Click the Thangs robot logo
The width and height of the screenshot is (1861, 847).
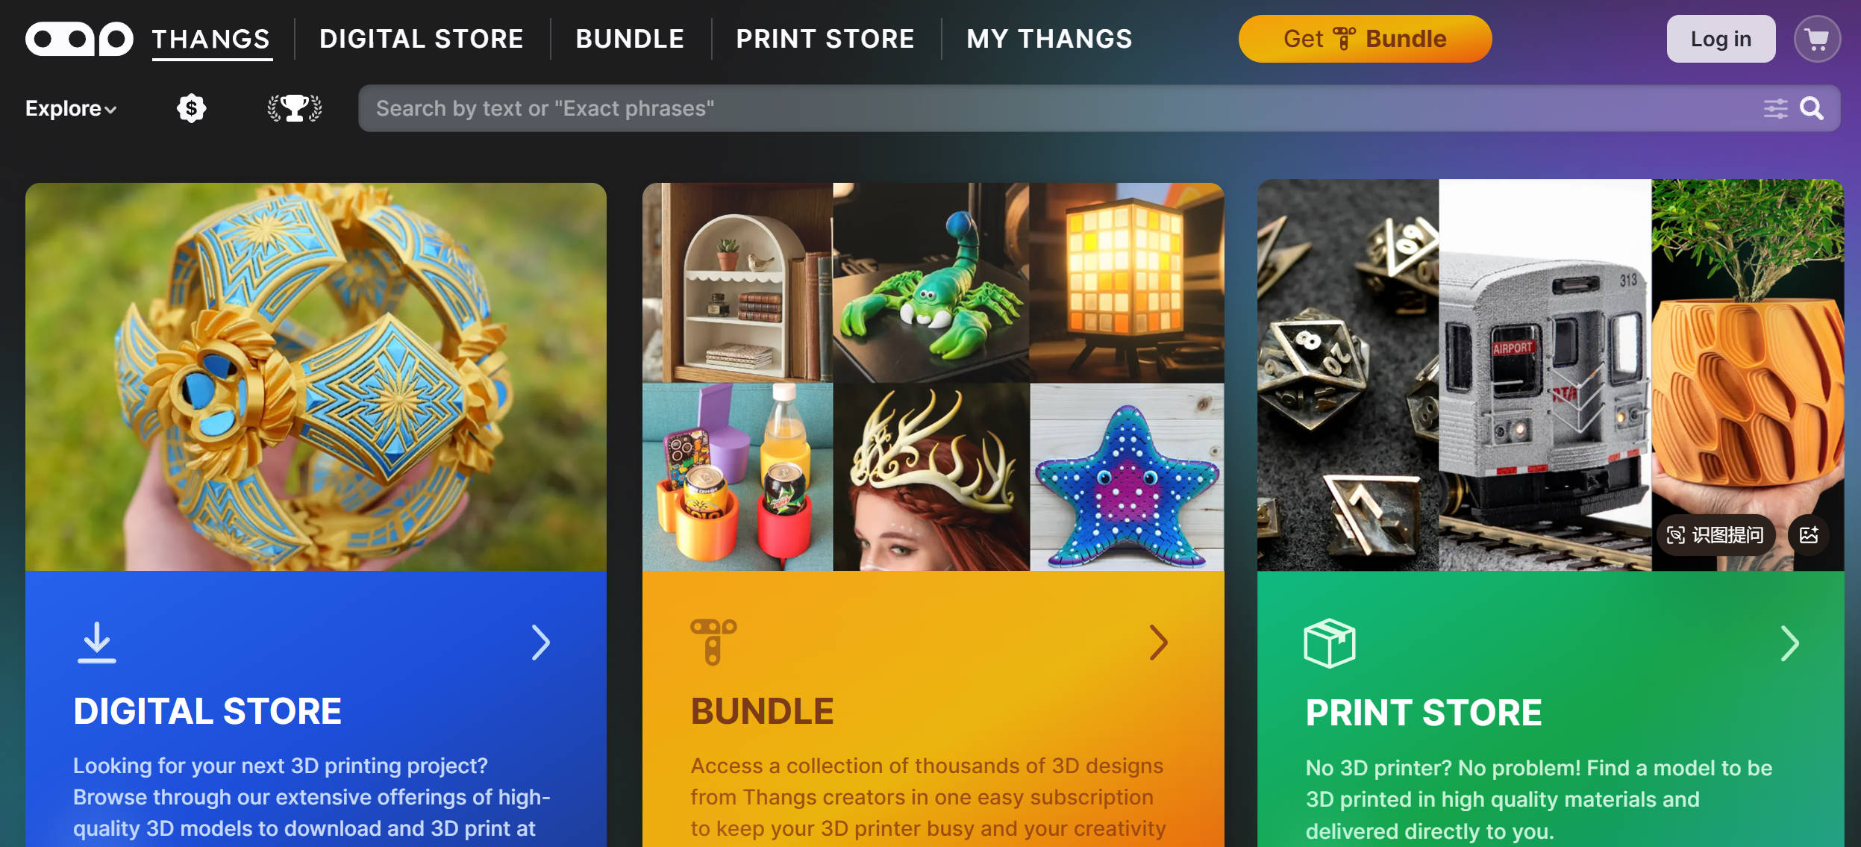[x=79, y=39]
